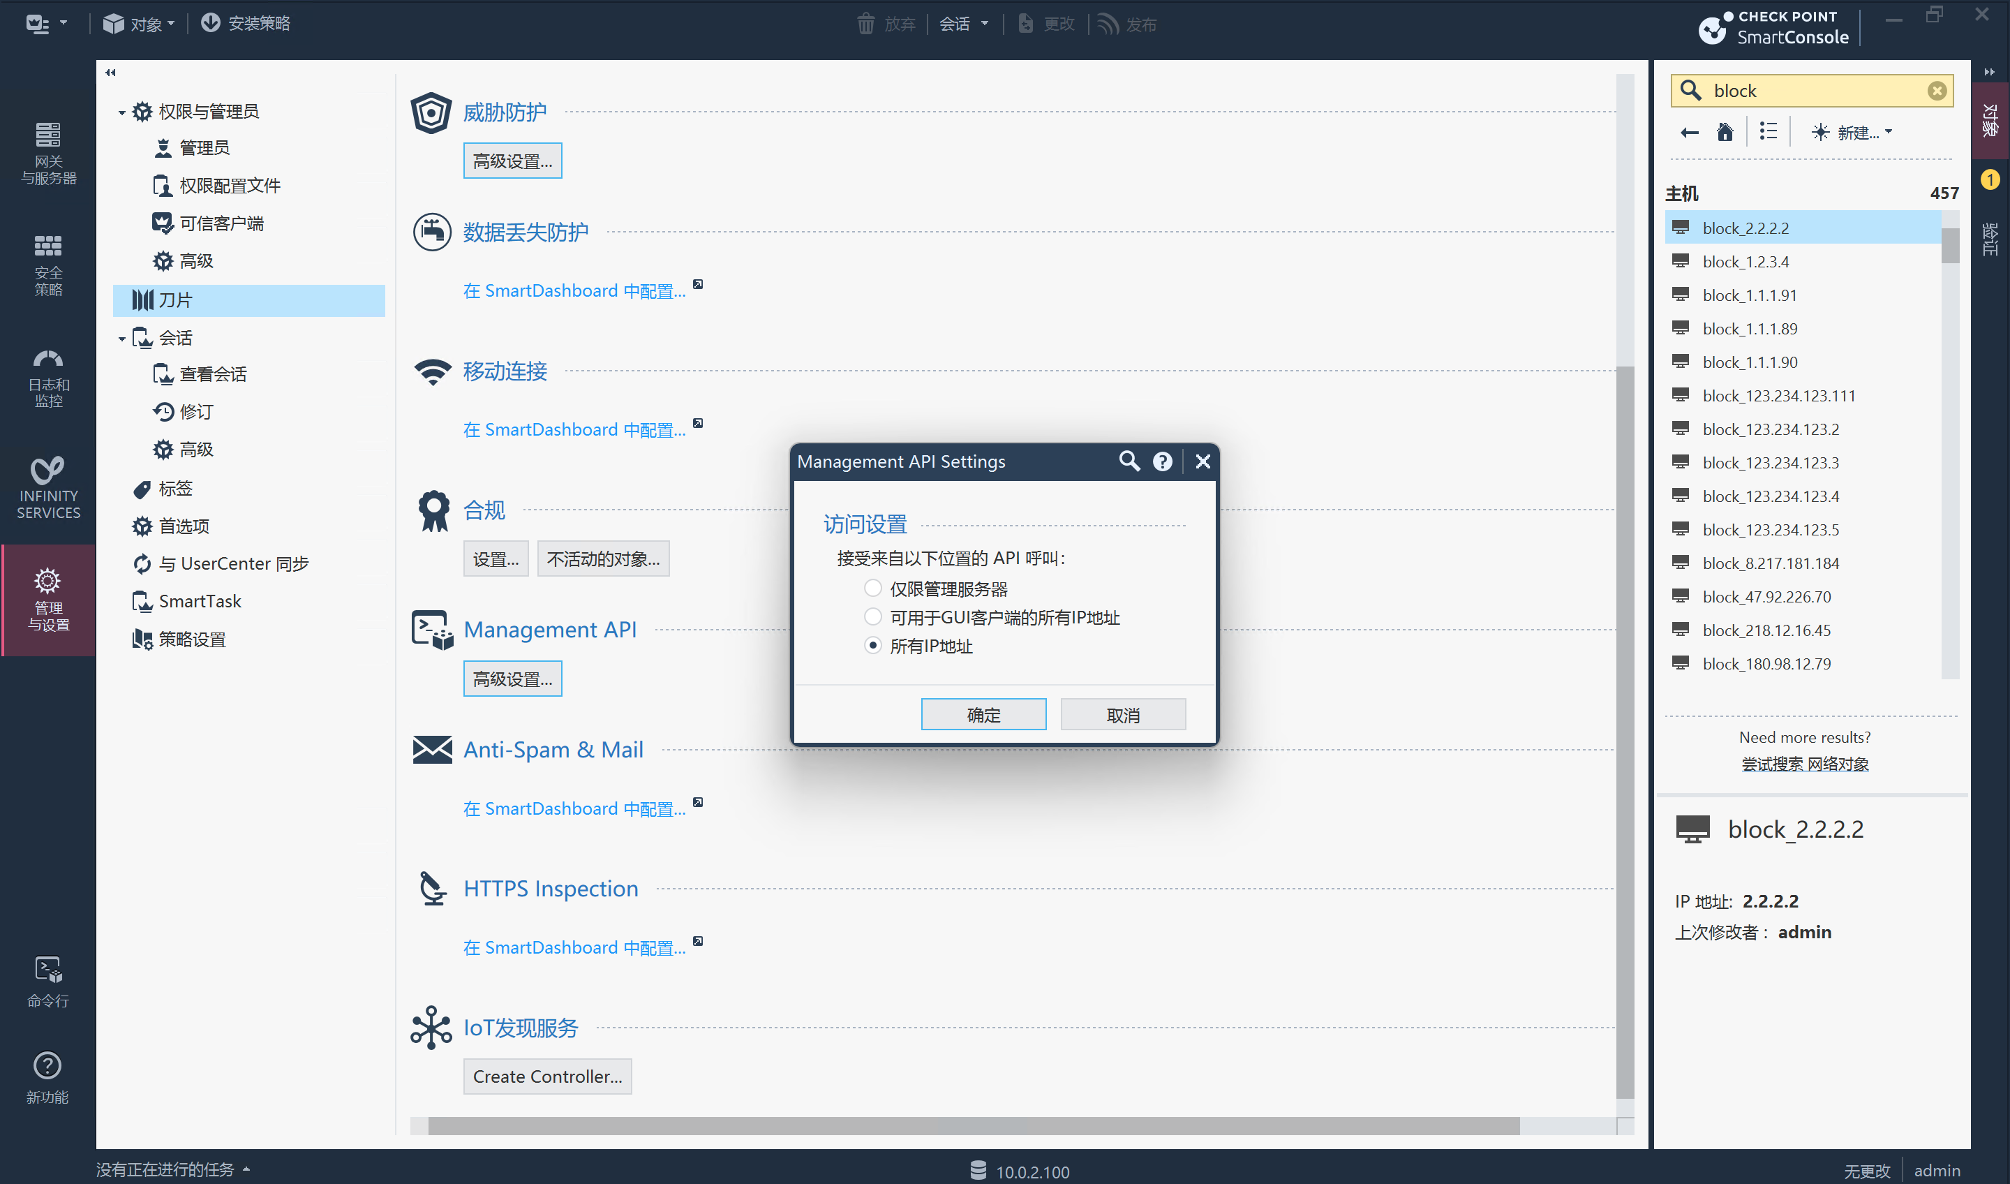Clear the block search text
Screen dimensions: 2010x1184
tap(1936, 91)
